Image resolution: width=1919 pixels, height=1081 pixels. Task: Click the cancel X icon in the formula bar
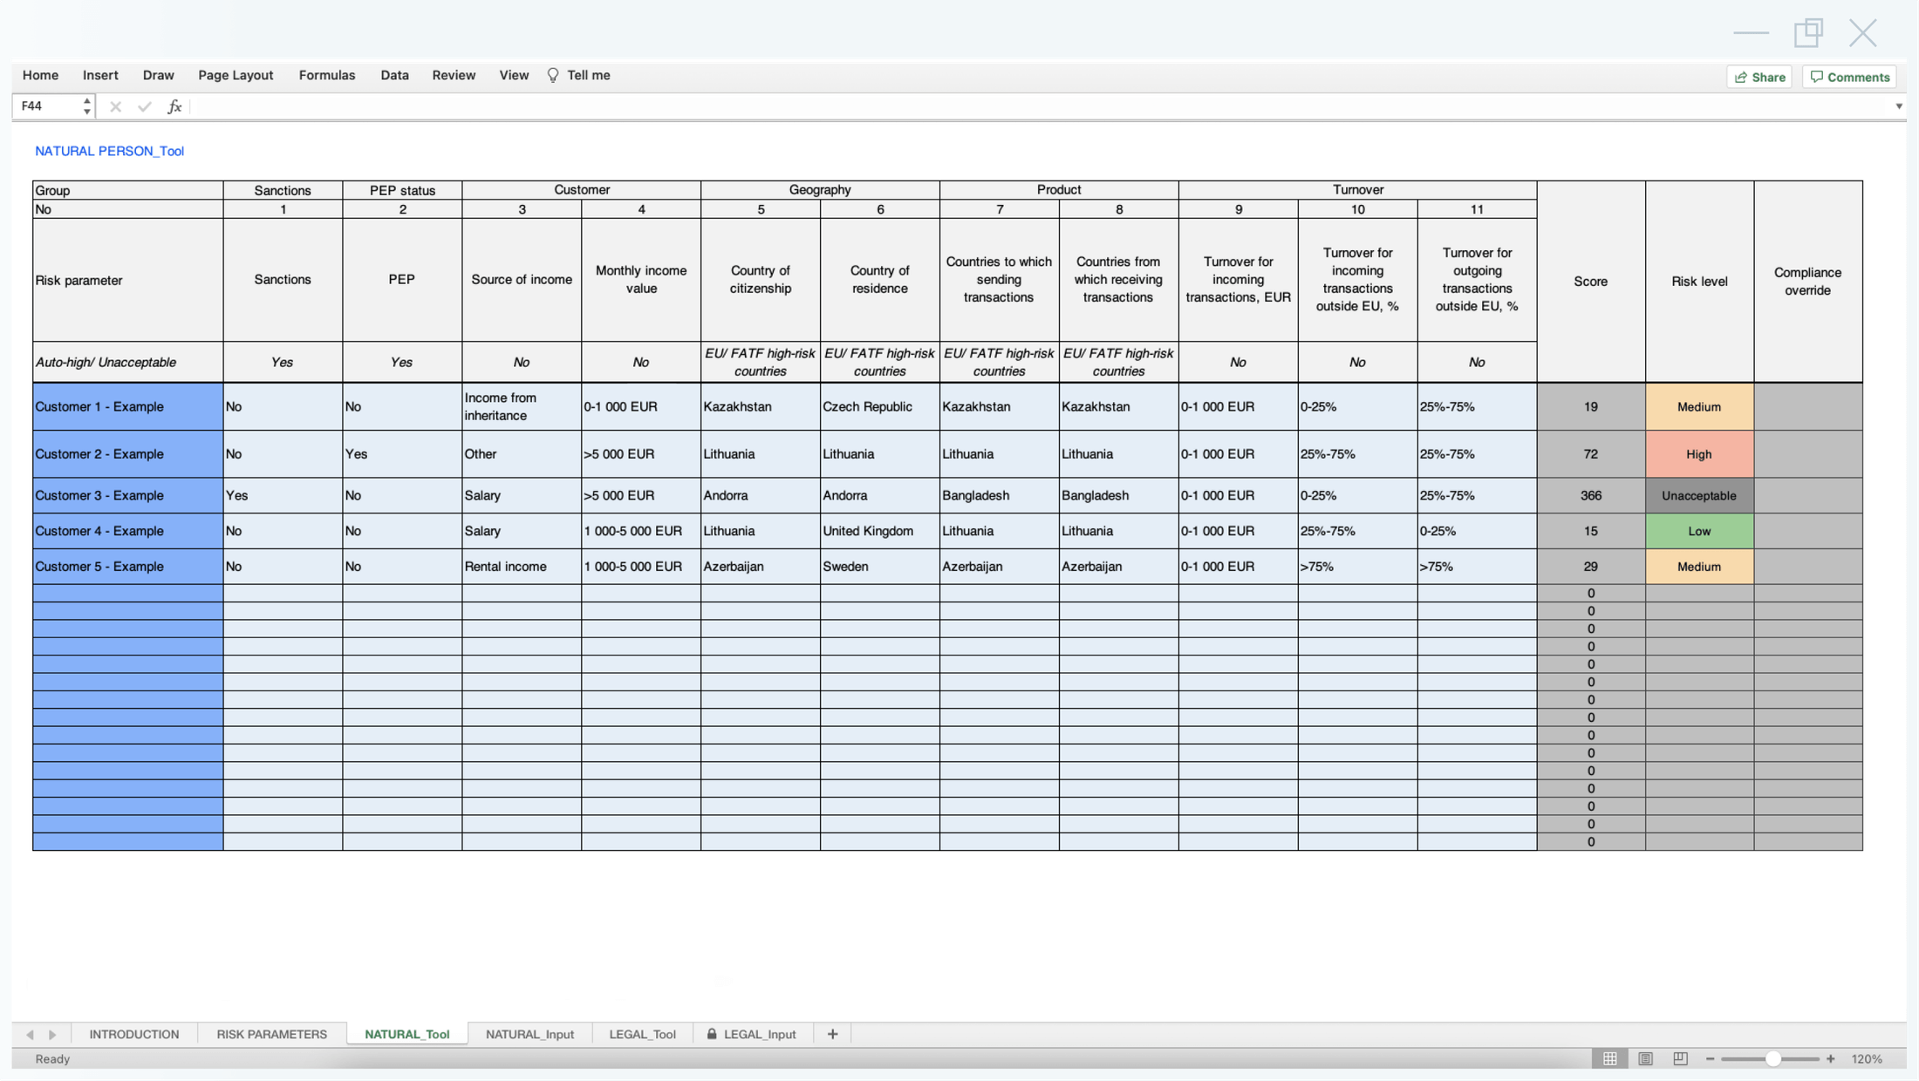114,105
